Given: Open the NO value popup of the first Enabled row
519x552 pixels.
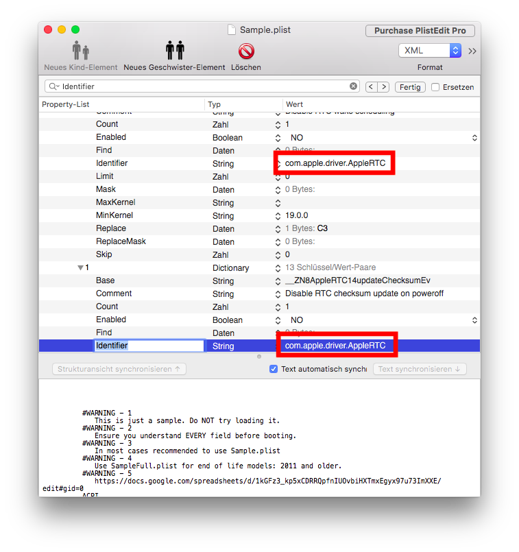Looking at the screenshot, I should (x=474, y=138).
